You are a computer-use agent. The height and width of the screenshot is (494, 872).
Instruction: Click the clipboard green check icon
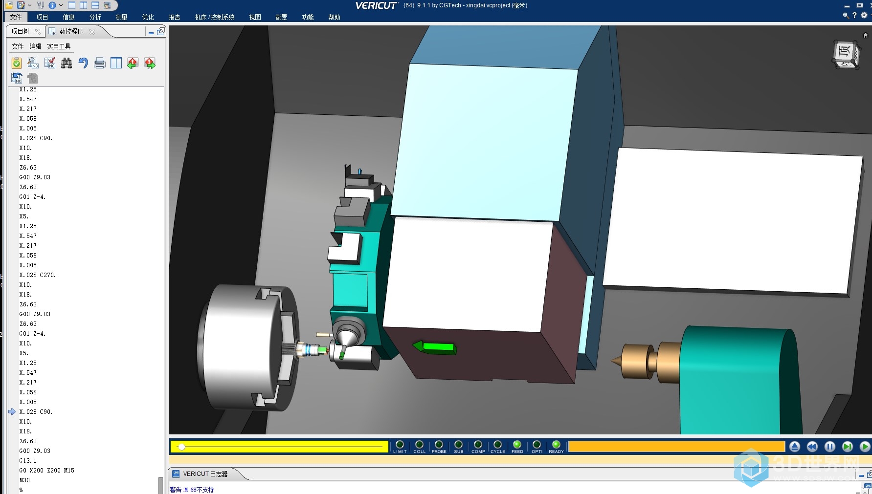(x=17, y=63)
